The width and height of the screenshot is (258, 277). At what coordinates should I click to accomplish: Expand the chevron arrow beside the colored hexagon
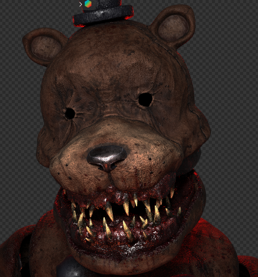point(81,4)
